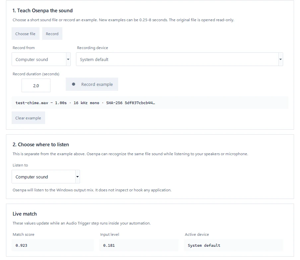Click the Input level label
Image resolution: width=300 pixels, height=260 pixels.
click(x=110, y=234)
